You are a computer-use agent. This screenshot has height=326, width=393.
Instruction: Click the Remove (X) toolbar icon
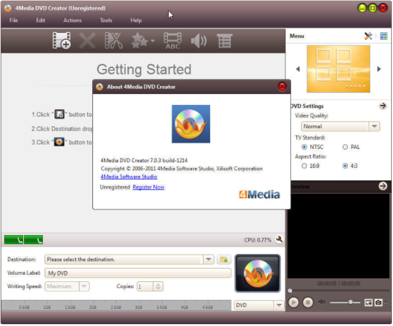[87, 40]
